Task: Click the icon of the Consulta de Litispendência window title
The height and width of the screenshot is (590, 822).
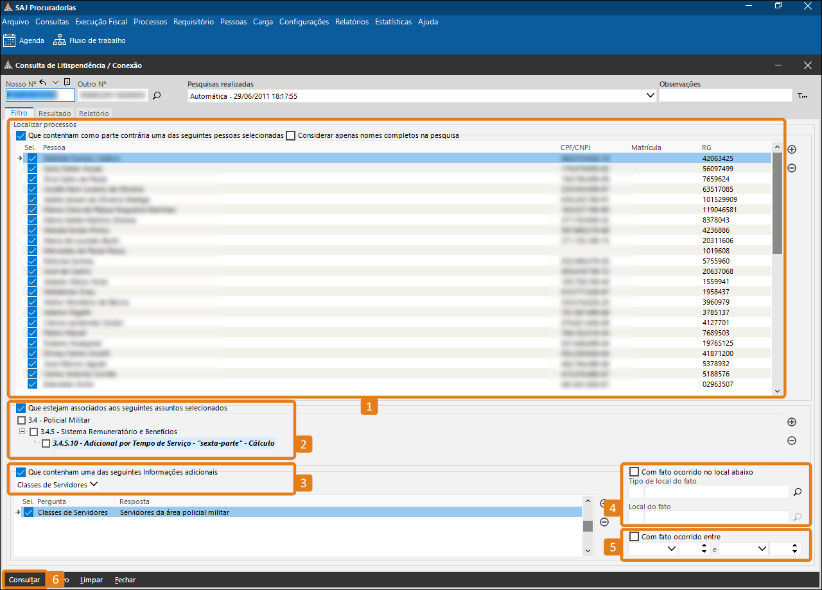Action: [8, 65]
